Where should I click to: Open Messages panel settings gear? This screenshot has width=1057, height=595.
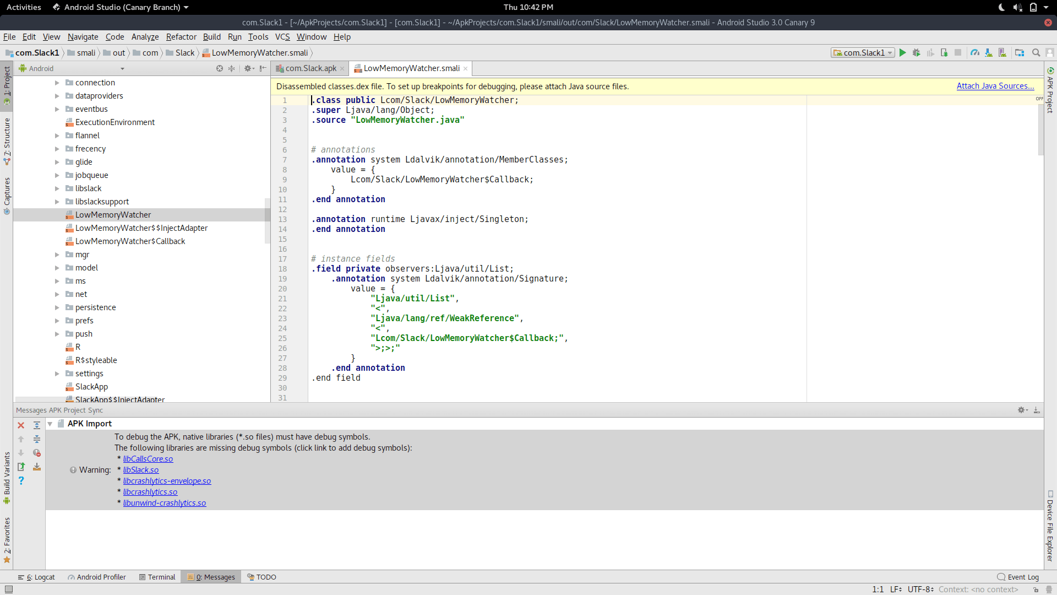coord(1023,410)
